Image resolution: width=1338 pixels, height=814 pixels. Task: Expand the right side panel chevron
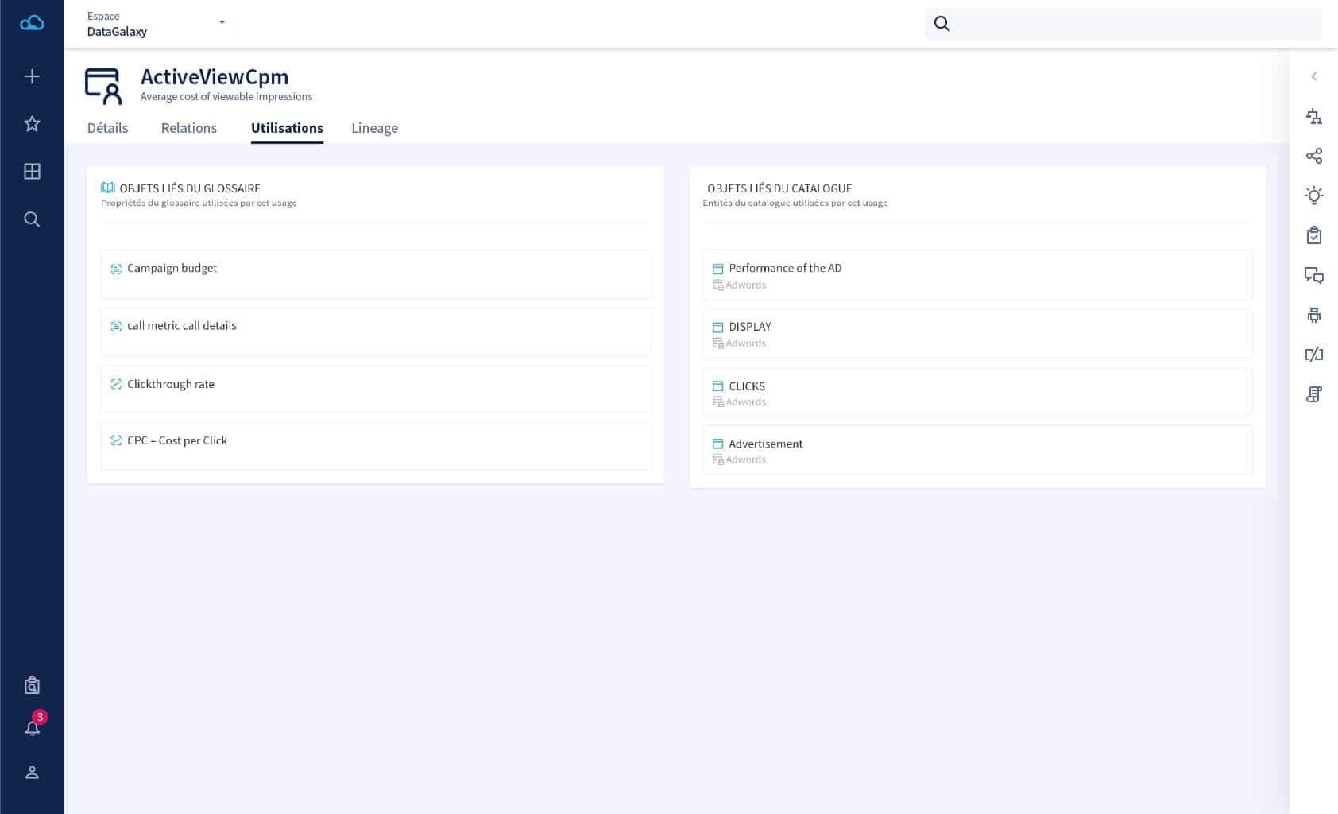tap(1313, 76)
